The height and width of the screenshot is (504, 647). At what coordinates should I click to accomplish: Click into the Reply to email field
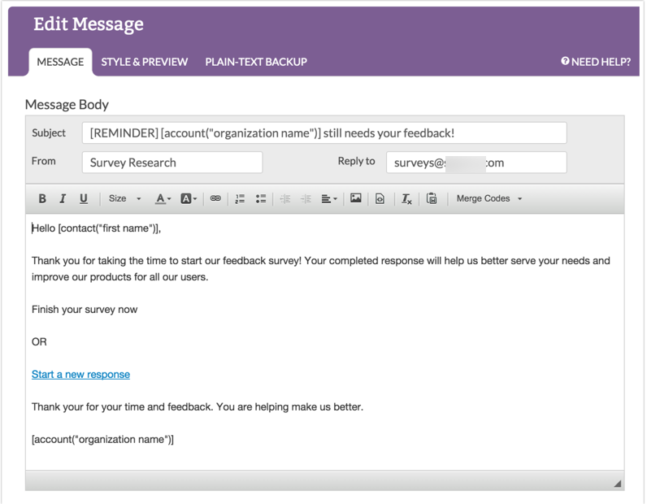click(x=476, y=163)
